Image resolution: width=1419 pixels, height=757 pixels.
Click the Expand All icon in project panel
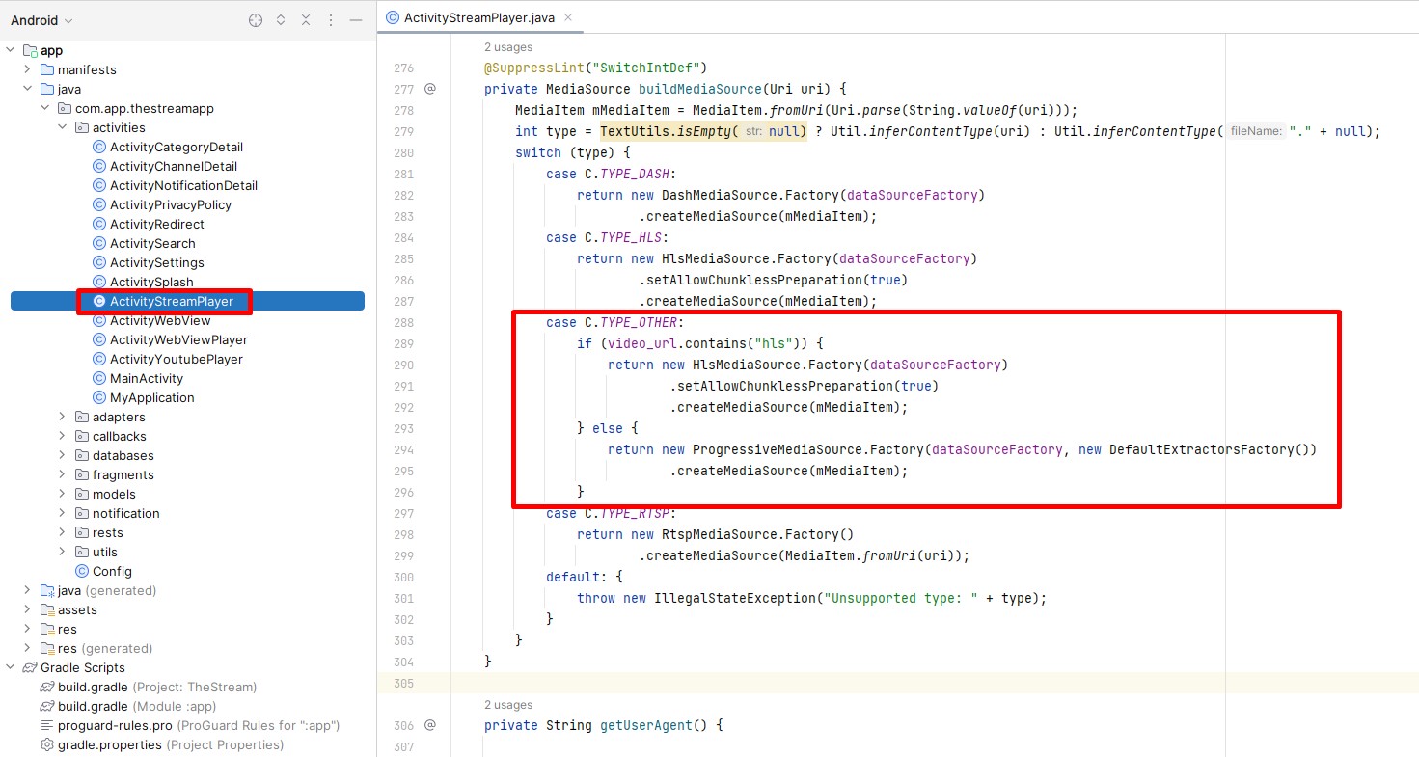(x=281, y=20)
